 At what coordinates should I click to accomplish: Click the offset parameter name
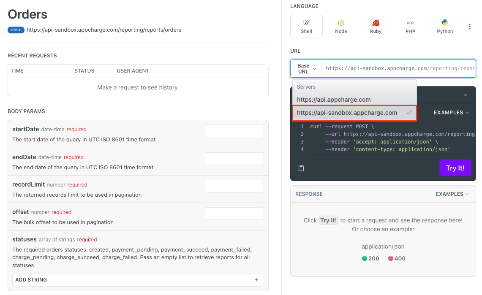click(x=21, y=212)
